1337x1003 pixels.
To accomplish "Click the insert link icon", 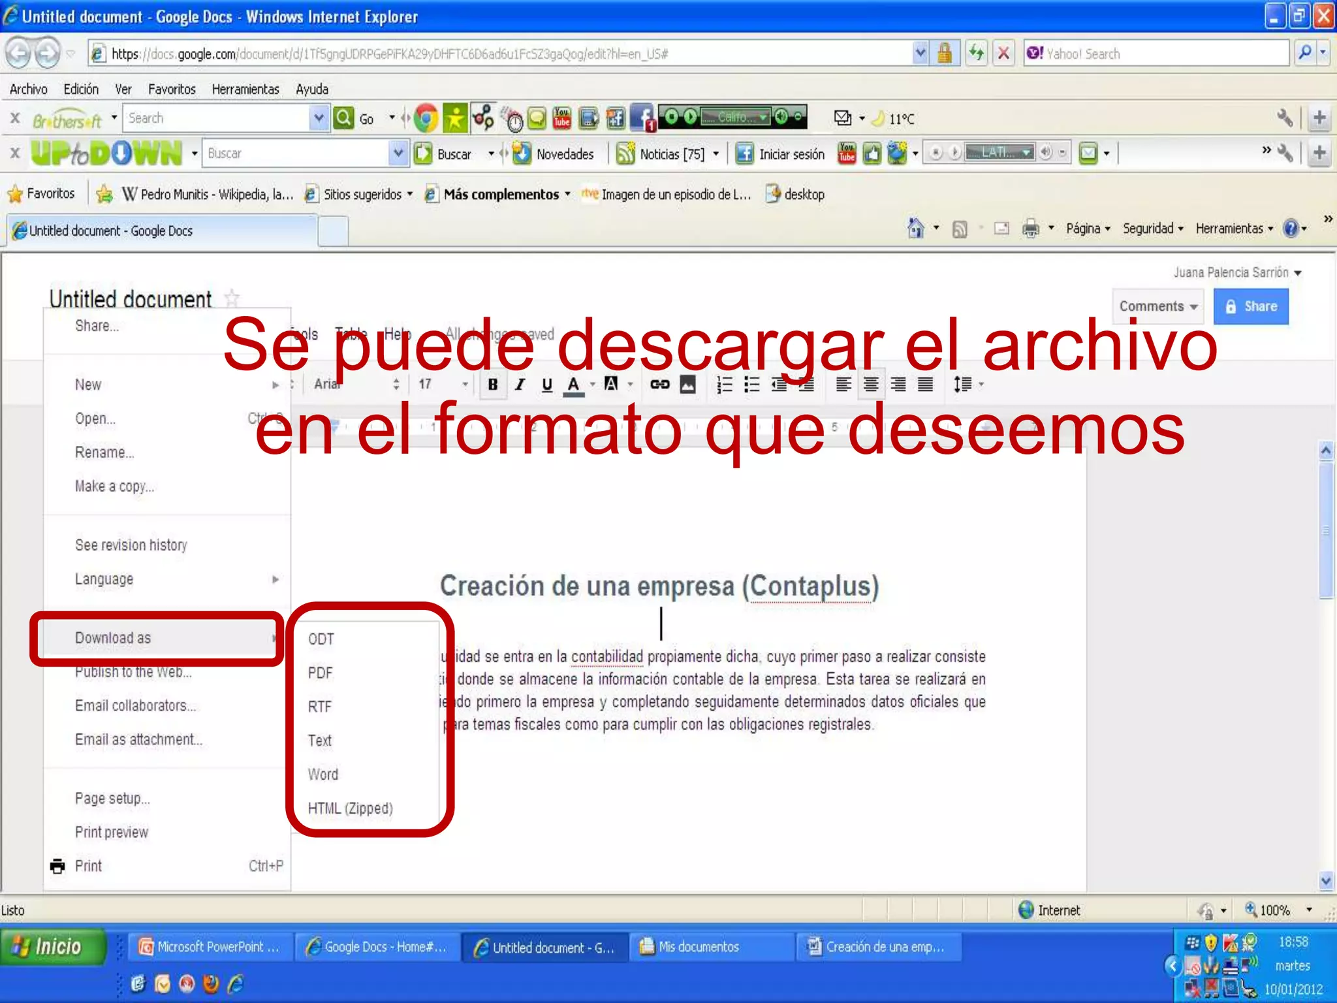I will pos(659,385).
